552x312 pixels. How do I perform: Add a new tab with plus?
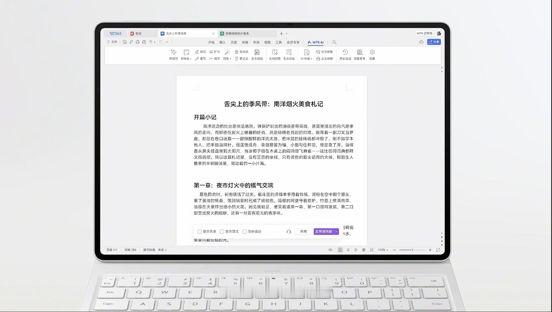(281, 33)
